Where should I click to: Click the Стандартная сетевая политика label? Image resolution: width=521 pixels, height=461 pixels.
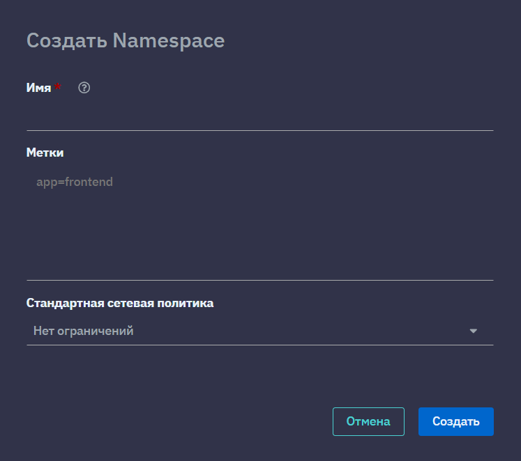(x=120, y=303)
